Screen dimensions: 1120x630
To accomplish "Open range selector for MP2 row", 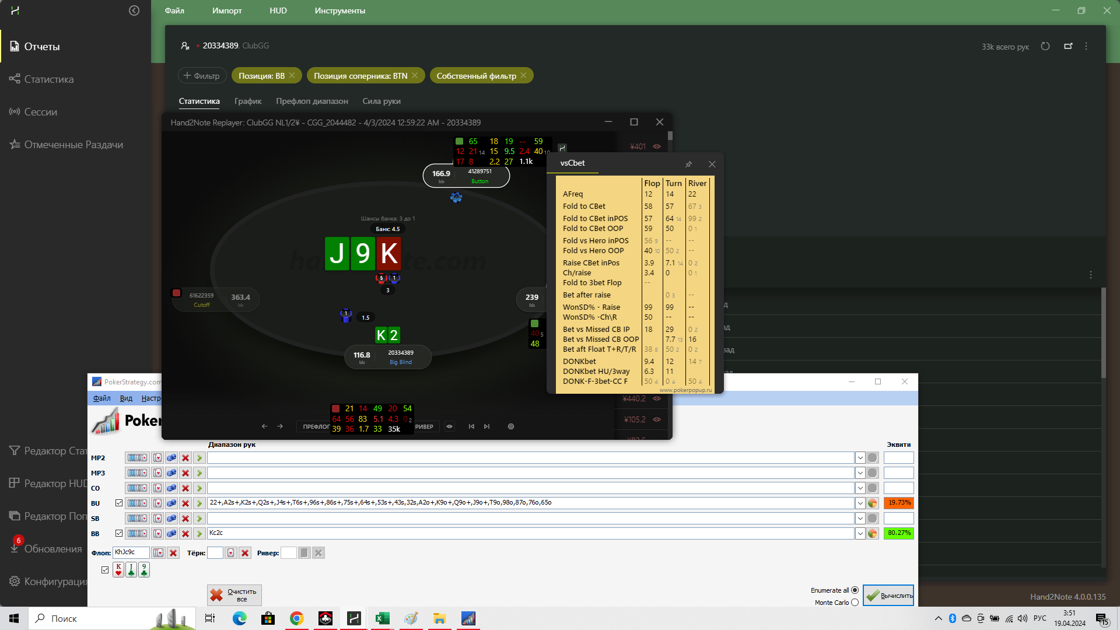I will [x=137, y=458].
